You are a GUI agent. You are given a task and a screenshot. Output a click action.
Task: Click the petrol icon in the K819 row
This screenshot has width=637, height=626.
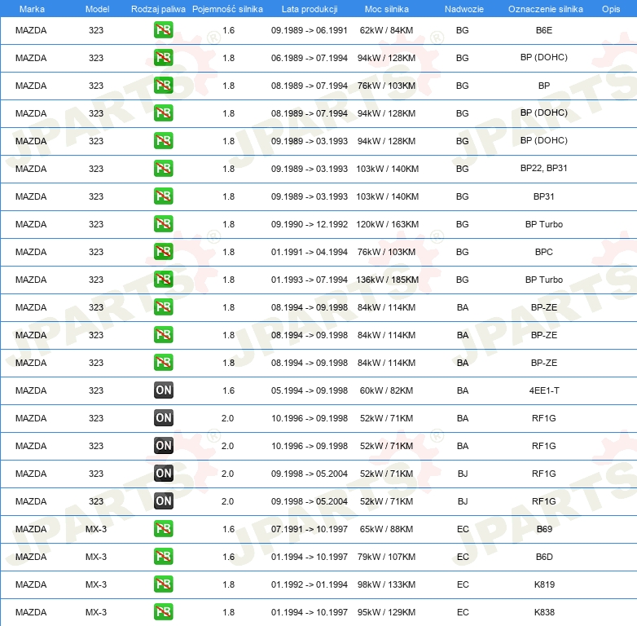(x=163, y=584)
